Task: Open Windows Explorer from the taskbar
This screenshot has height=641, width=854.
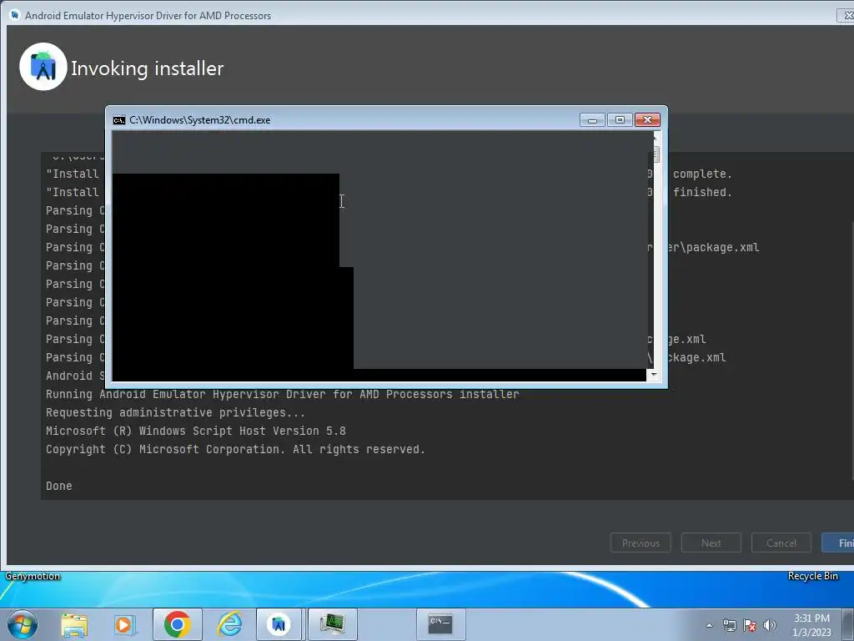Action: point(74,624)
